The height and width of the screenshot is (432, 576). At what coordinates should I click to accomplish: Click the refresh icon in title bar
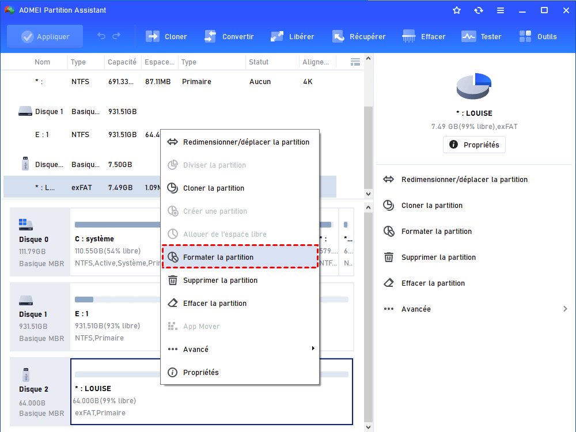coord(479,10)
